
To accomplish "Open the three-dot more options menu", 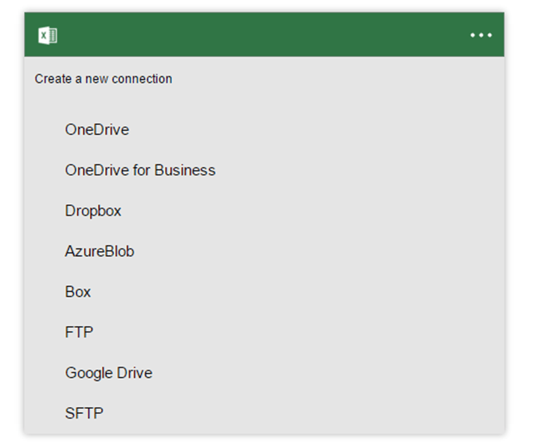I will [x=481, y=35].
